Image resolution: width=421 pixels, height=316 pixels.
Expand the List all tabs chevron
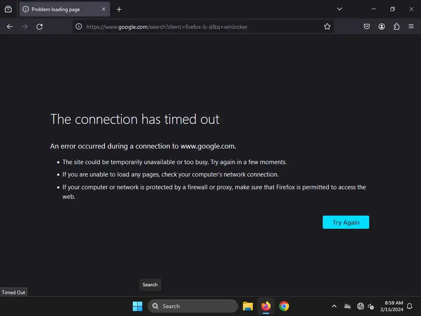[339, 9]
